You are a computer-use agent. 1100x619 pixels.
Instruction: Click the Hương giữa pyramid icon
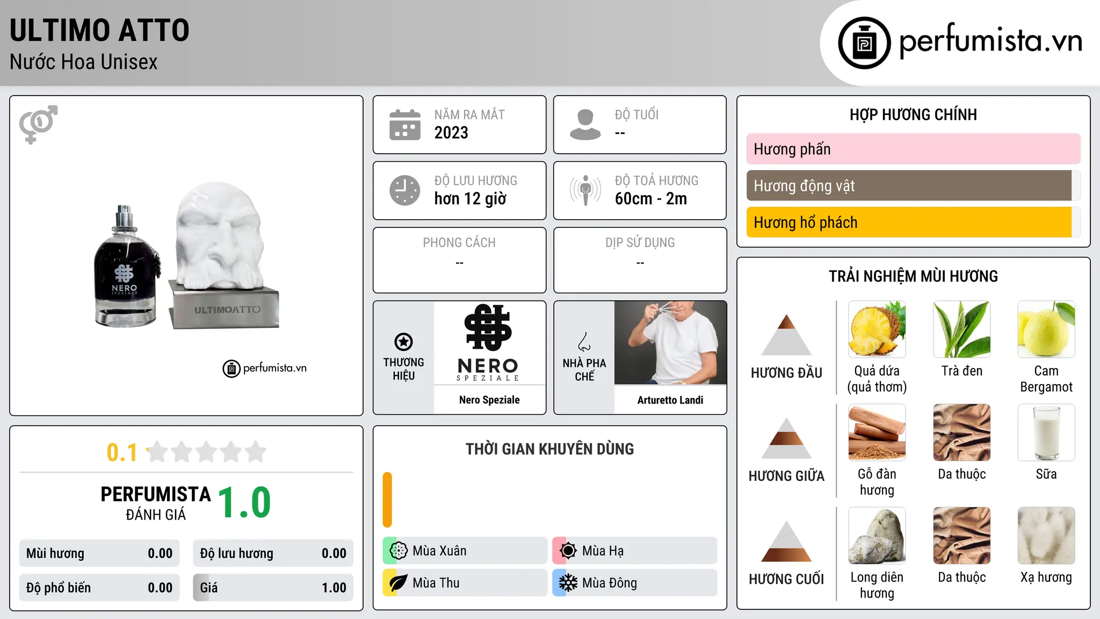pos(787,438)
